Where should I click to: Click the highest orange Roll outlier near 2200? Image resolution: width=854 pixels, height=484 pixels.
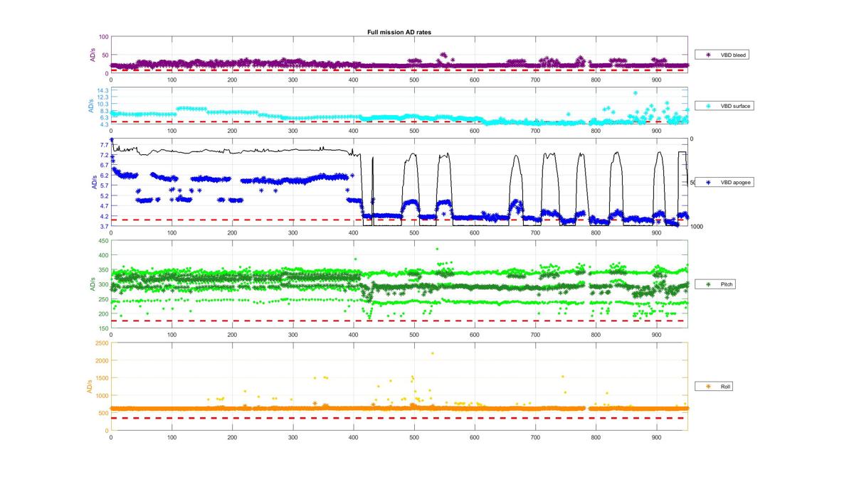pyautogui.click(x=432, y=353)
